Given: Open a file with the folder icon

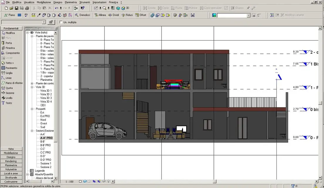Looking at the screenshot, I should [11, 8].
